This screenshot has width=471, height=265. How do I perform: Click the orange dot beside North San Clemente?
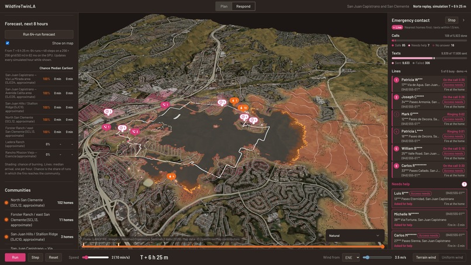(6, 203)
